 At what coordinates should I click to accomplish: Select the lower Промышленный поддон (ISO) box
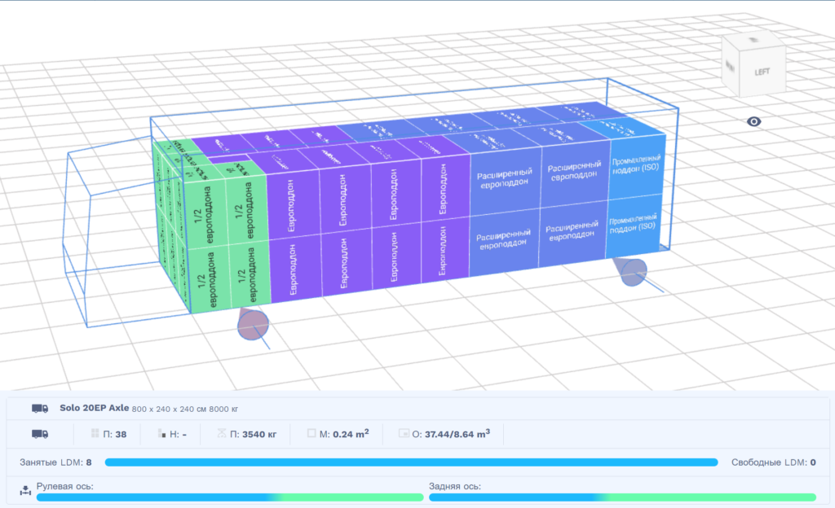(x=634, y=222)
